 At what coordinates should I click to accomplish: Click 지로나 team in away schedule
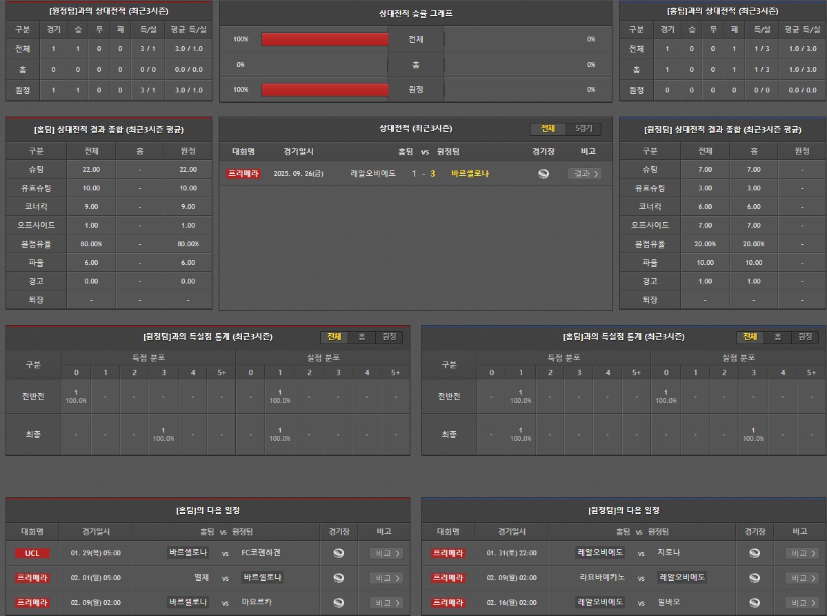[668, 553]
